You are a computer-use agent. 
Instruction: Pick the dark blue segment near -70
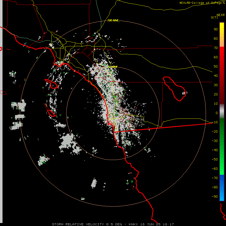[x=222, y=179]
